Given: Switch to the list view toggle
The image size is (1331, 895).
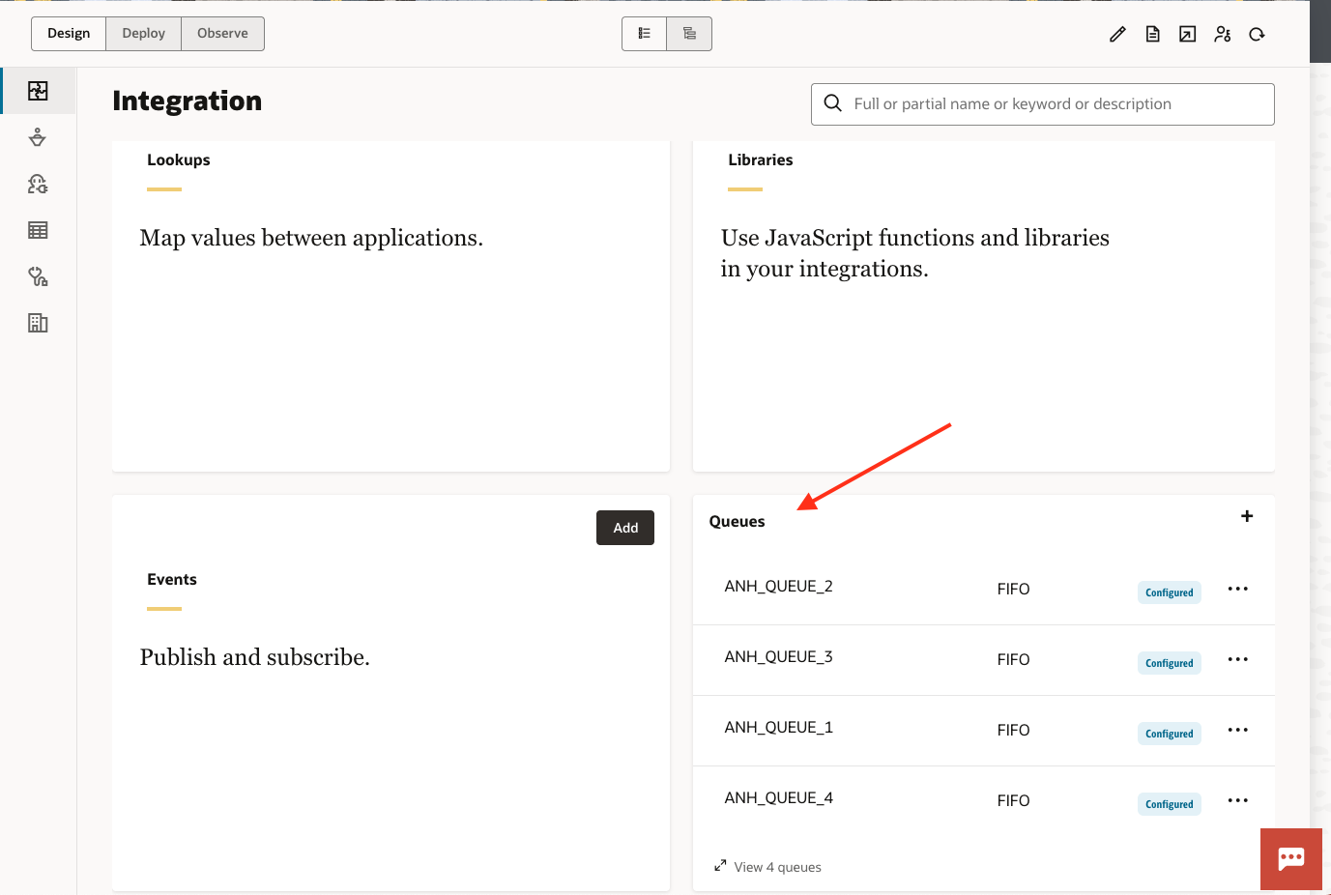Looking at the screenshot, I should 645,34.
